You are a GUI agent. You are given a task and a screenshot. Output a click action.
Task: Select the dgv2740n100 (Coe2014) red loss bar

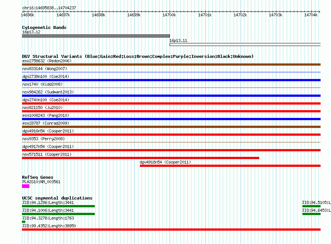tap(171, 103)
